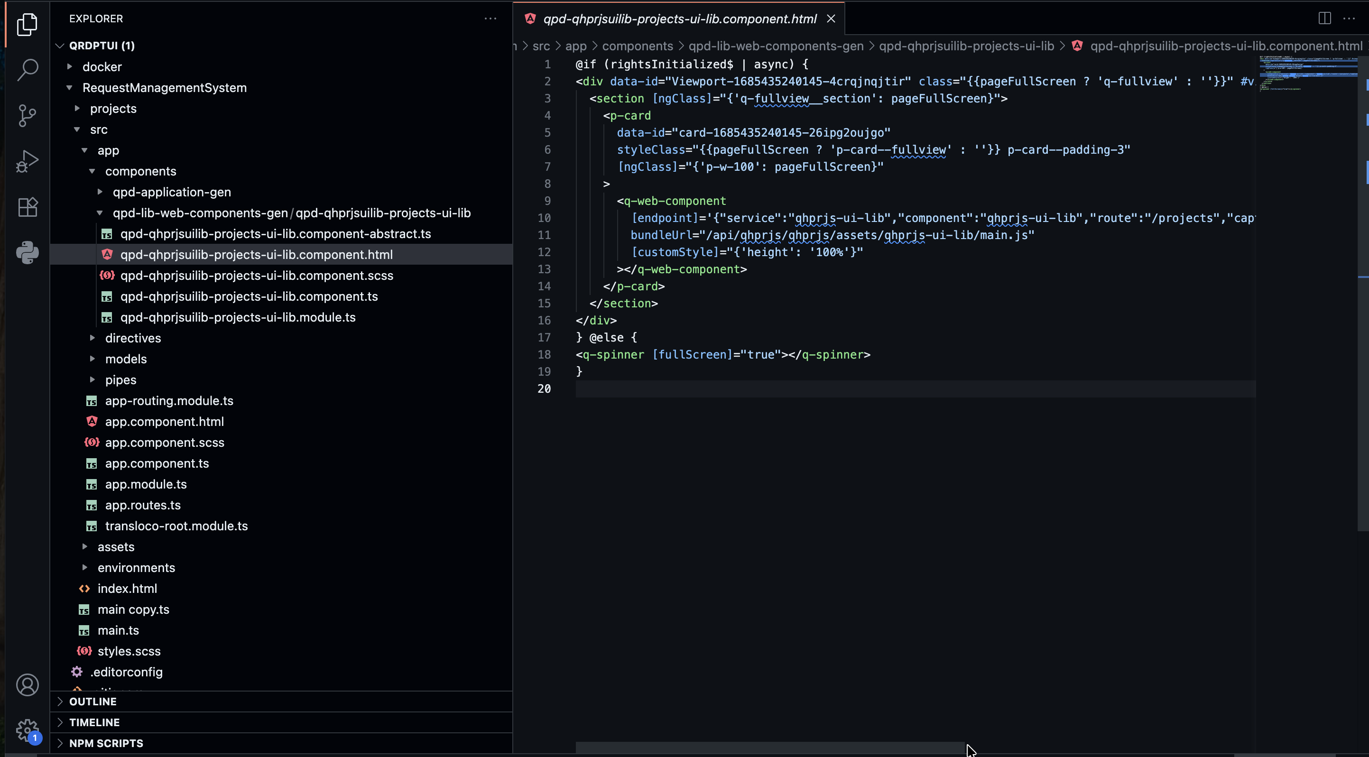The width and height of the screenshot is (1369, 757).
Task: Open the app.component.ts file
Action: point(157,463)
